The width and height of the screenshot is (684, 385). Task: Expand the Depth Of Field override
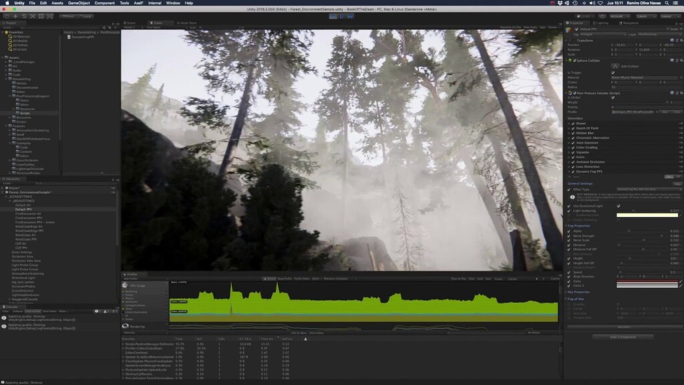pos(568,128)
